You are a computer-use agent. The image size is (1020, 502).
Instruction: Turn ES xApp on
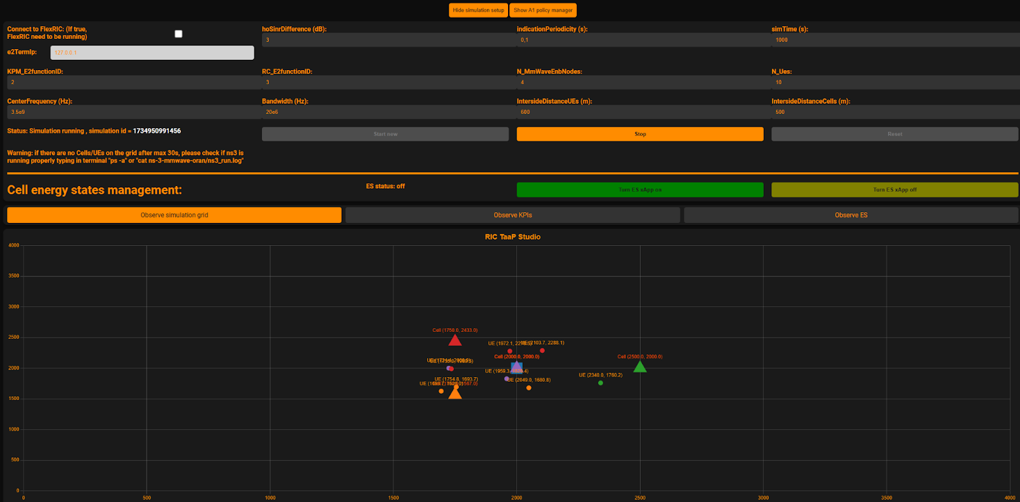pyautogui.click(x=639, y=190)
